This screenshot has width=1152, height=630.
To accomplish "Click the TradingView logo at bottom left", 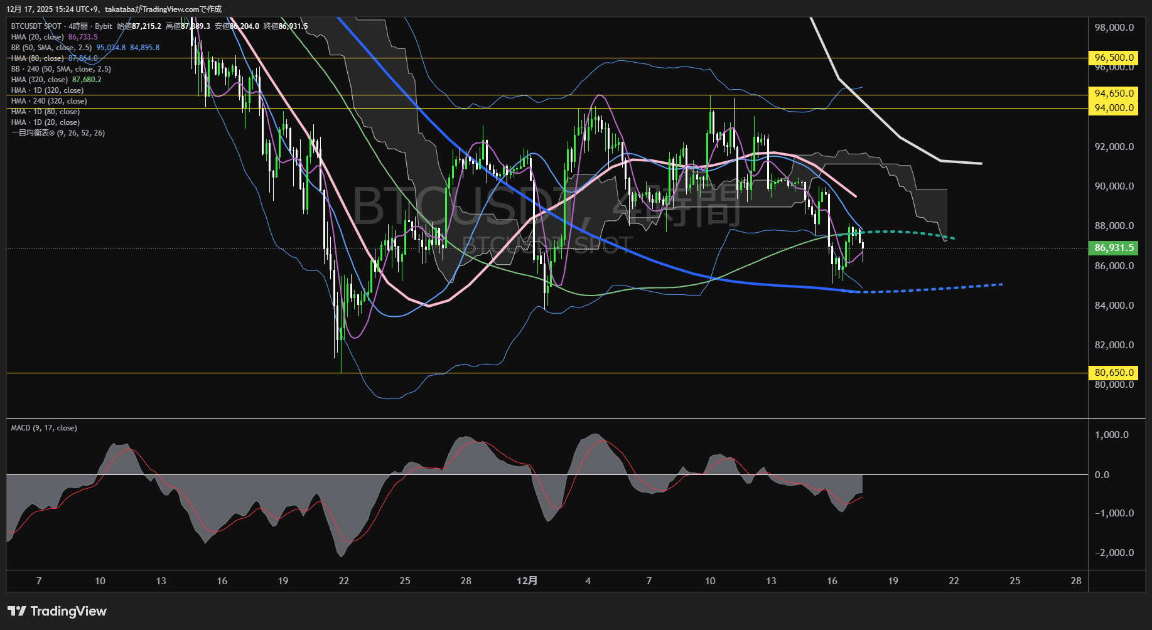I will coord(57,611).
